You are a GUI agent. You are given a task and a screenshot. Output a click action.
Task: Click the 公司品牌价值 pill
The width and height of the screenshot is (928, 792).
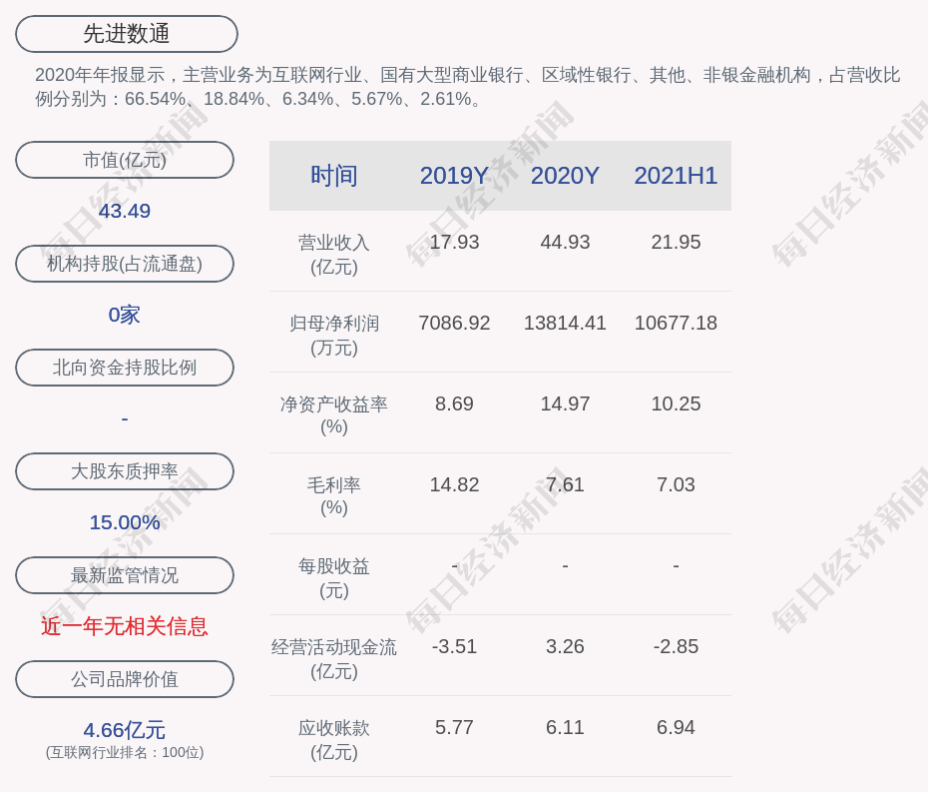point(125,679)
